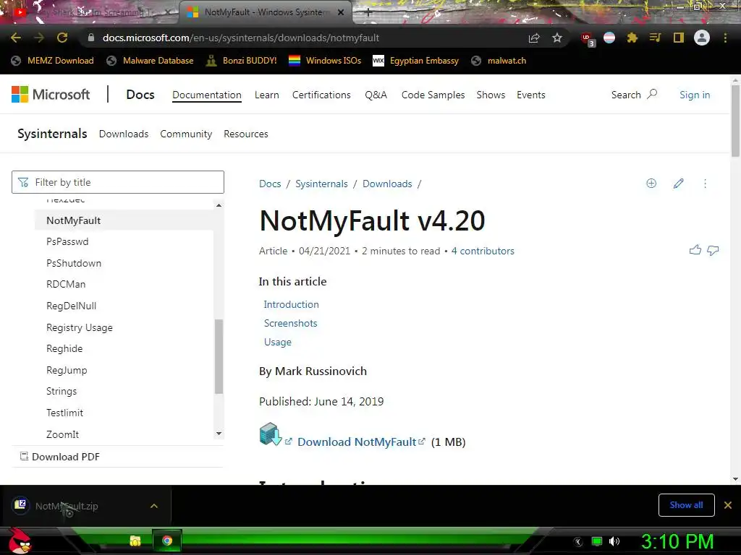Viewport: 741px width, 555px height.
Task: Open the Documentation menu item
Action: (x=206, y=95)
